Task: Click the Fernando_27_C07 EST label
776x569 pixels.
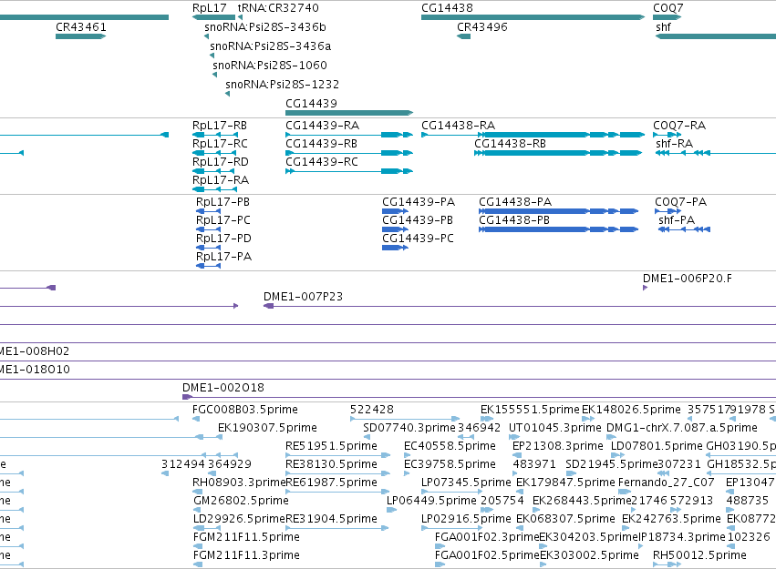Action: pos(667,483)
